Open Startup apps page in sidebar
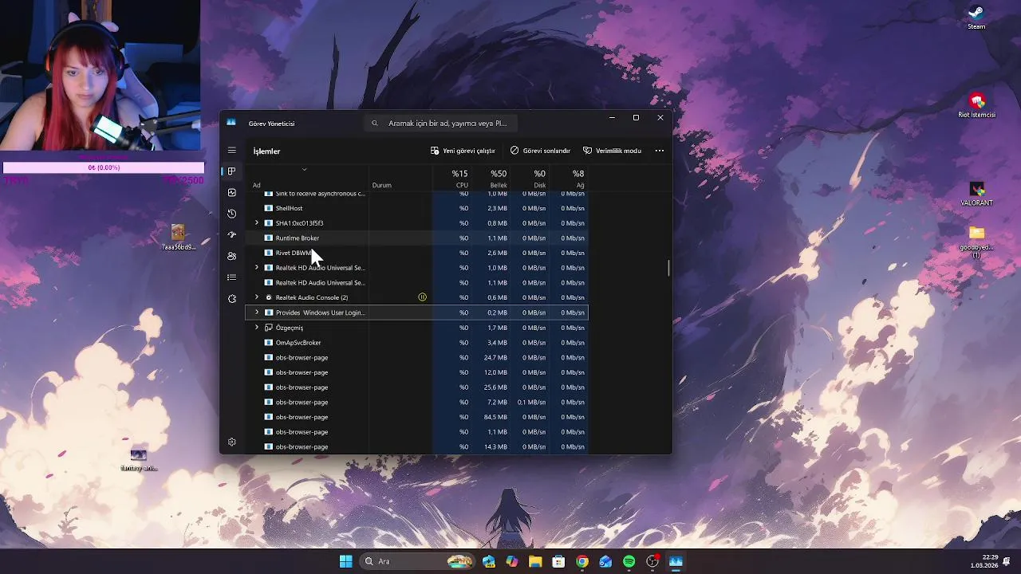This screenshot has height=574, width=1021. coord(232,234)
